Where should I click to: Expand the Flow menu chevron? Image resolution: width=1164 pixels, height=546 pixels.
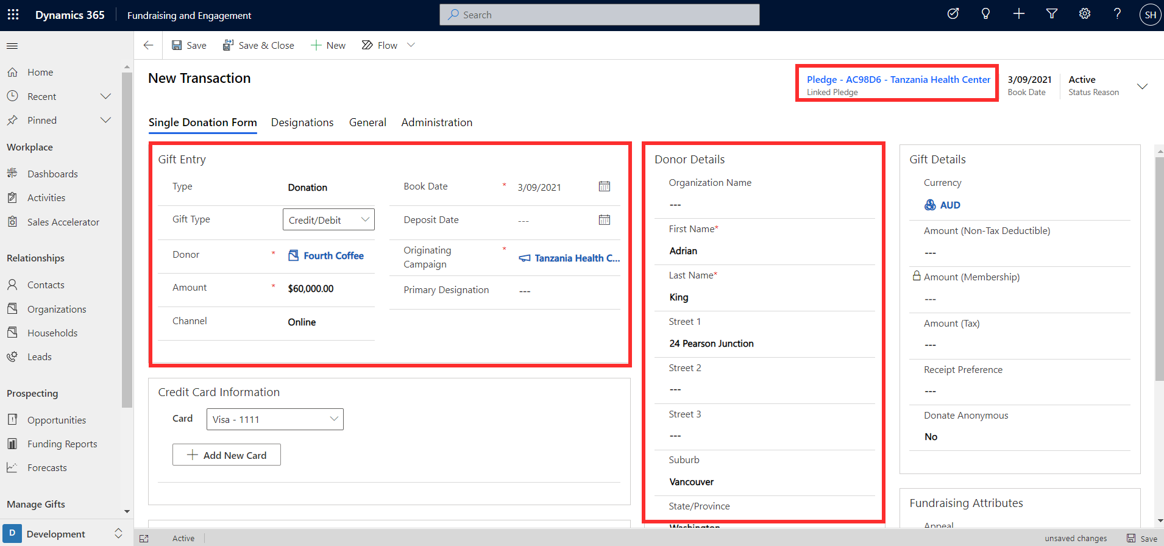411,45
